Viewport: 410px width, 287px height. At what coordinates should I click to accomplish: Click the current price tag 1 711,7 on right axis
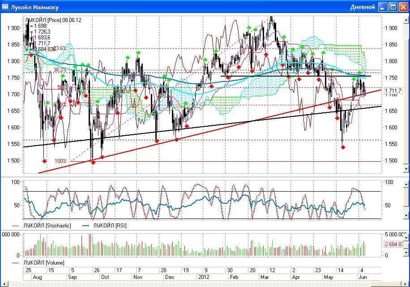393,91
